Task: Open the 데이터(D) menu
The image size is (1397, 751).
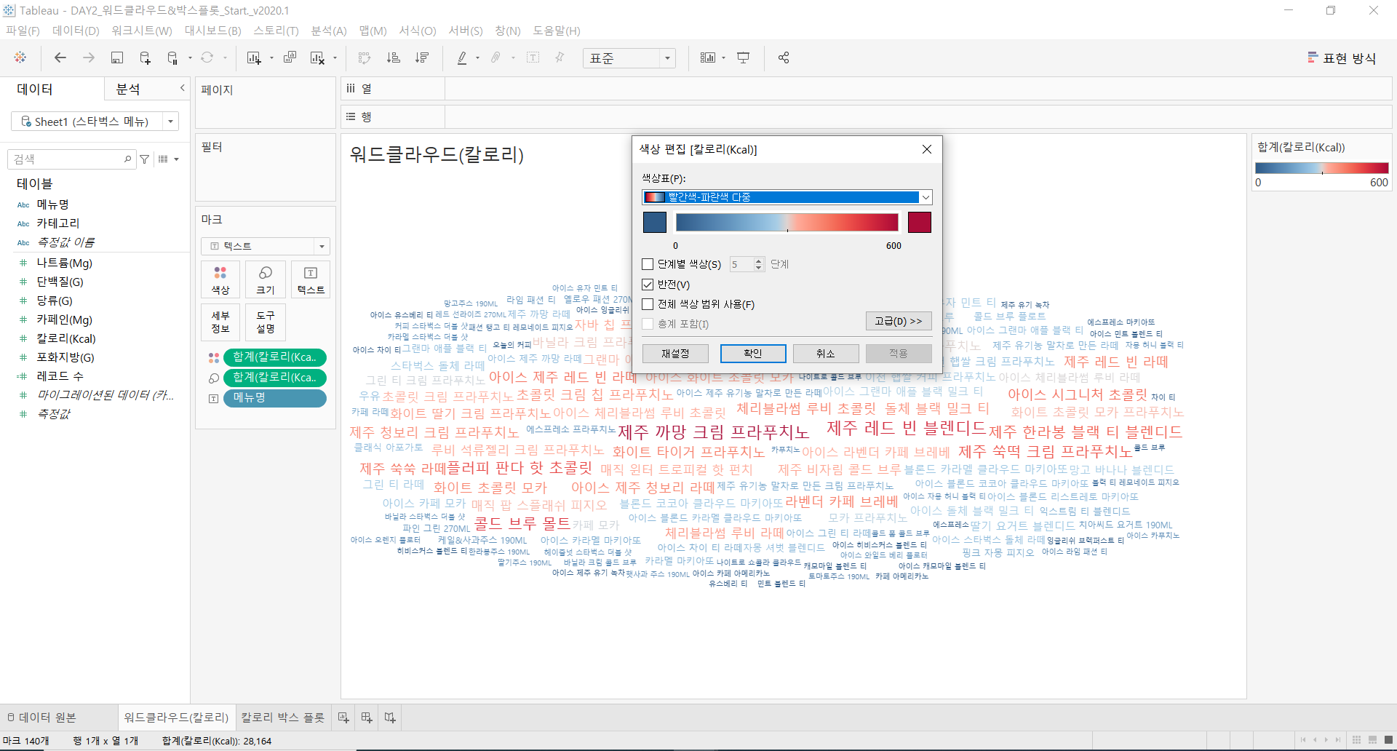Action: 76,31
